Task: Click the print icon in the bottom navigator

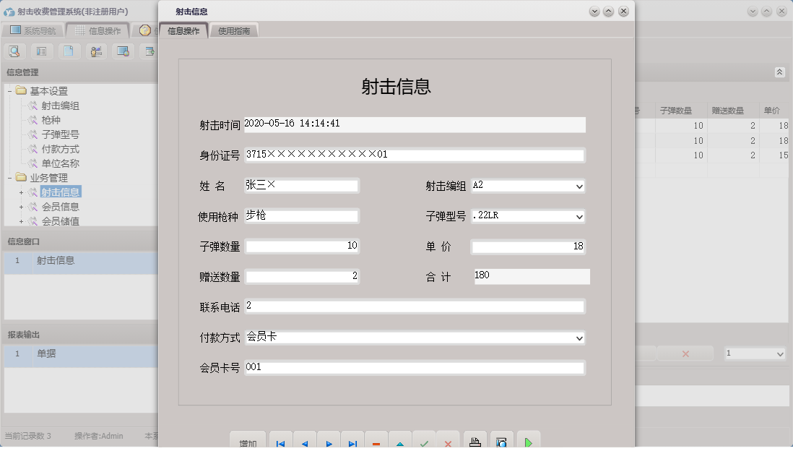Action: coord(474,442)
